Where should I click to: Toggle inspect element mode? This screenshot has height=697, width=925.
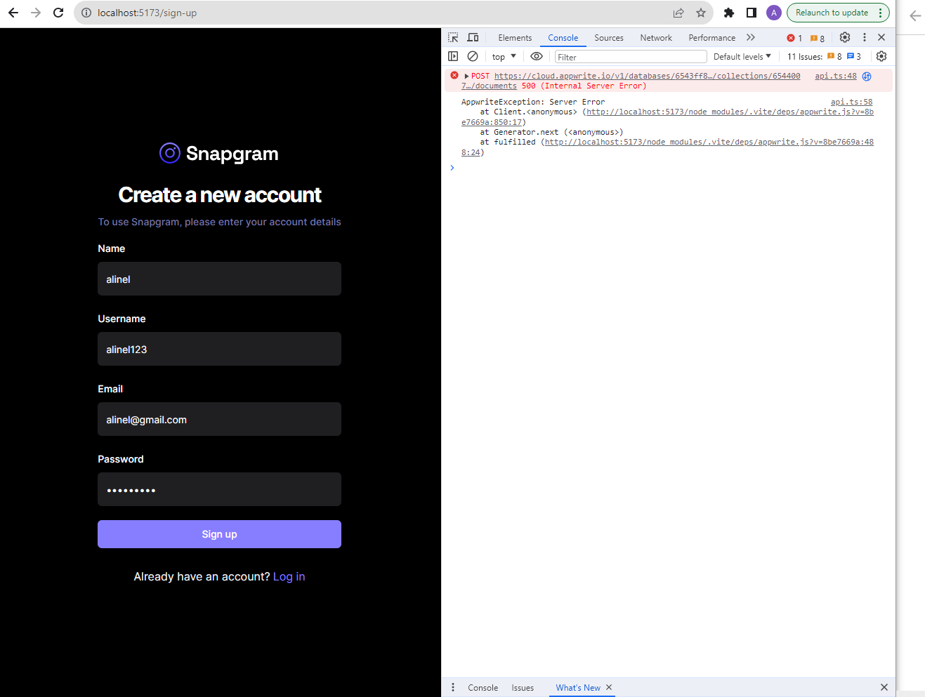tap(452, 36)
